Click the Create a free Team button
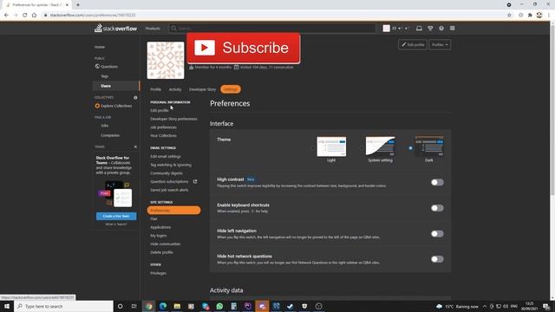Image resolution: width=555 pixels, height=312 pixels. 116,216
